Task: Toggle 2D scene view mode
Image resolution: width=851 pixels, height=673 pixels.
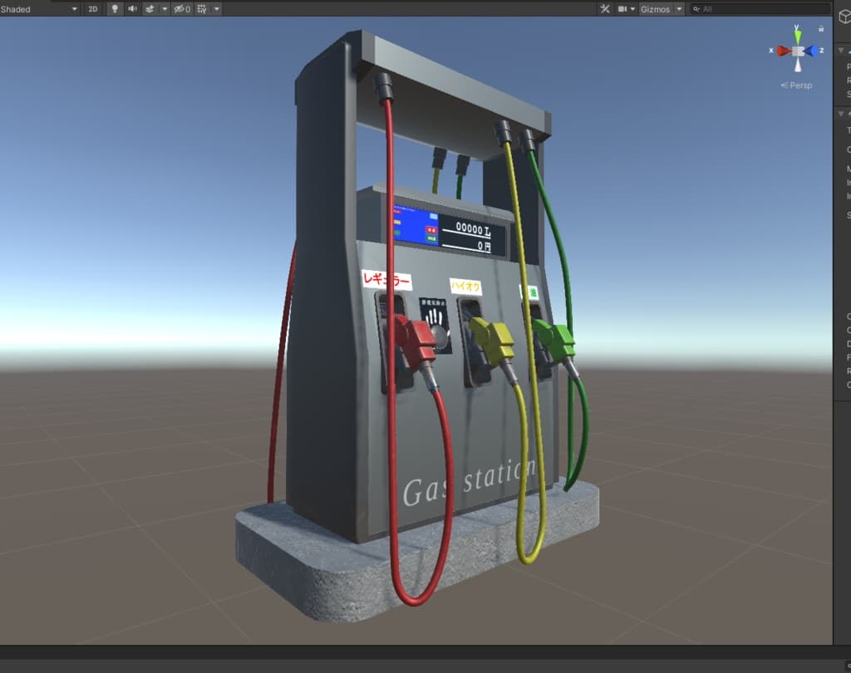Action: 93,9
